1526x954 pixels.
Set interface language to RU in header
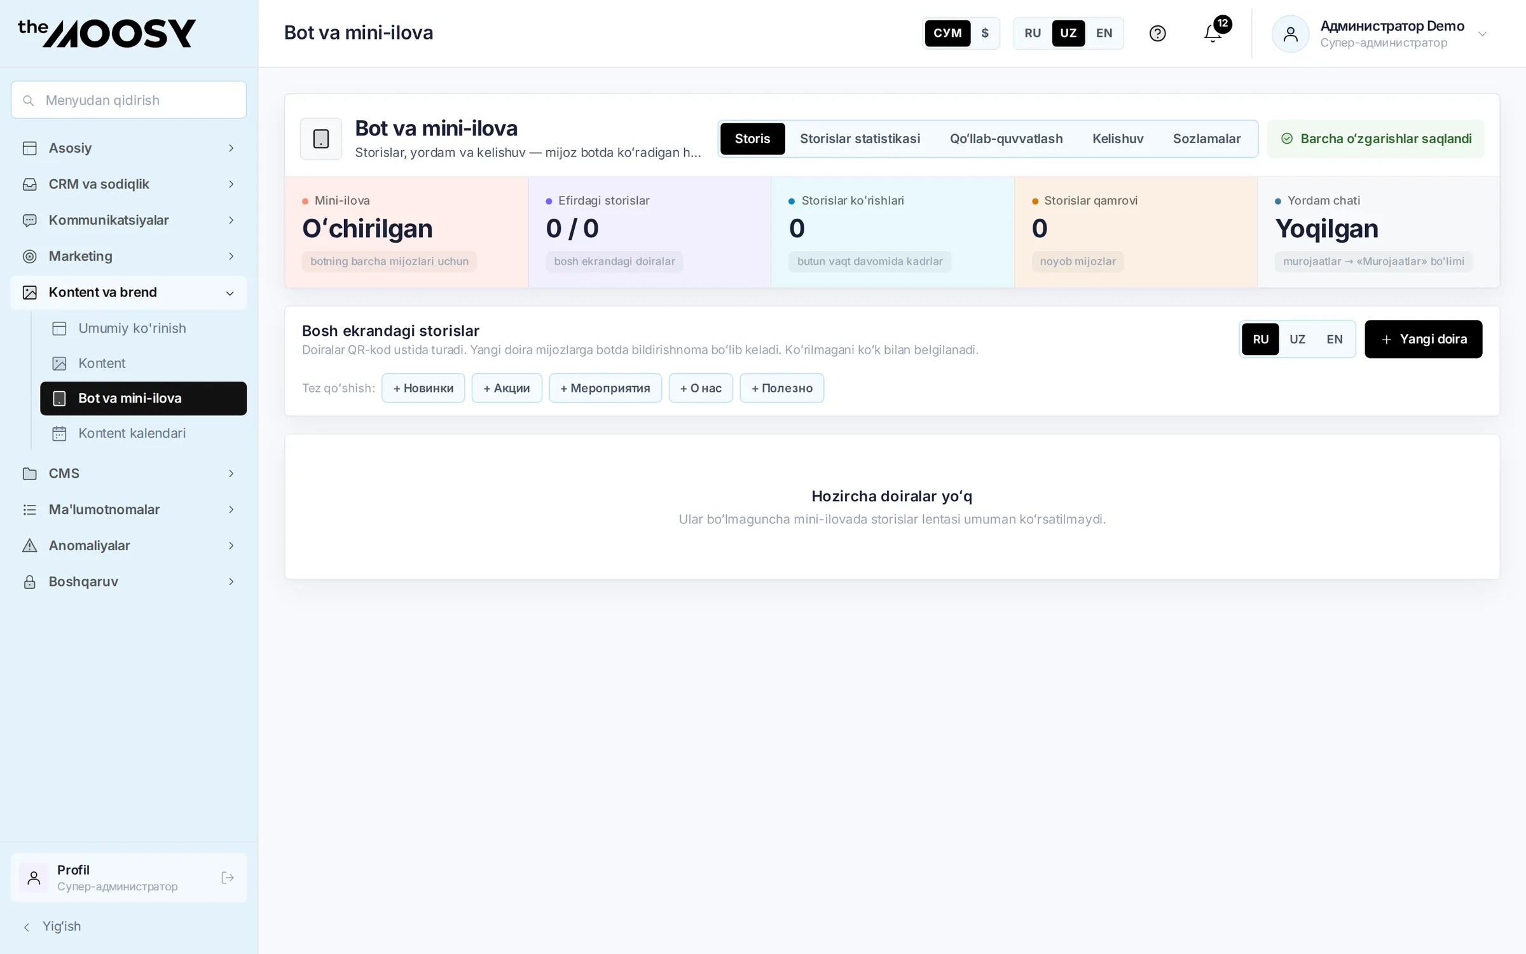click(x=1033, y=33)
